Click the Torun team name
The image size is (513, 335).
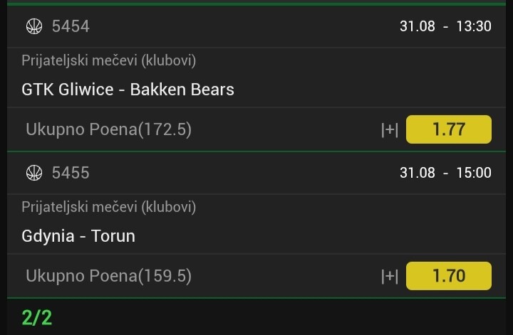[113, 236]
